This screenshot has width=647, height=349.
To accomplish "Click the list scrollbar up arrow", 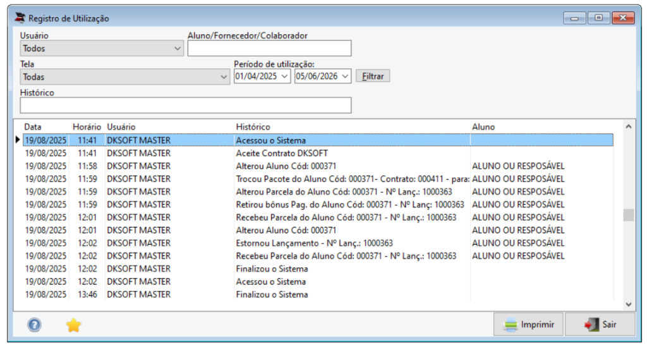I will point(629,127).
